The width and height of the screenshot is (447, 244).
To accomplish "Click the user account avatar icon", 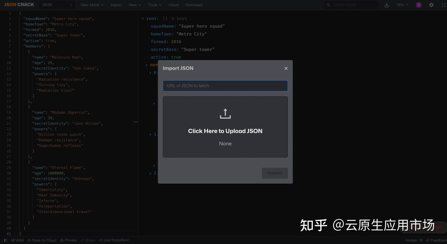I will [x=418, y=5].
